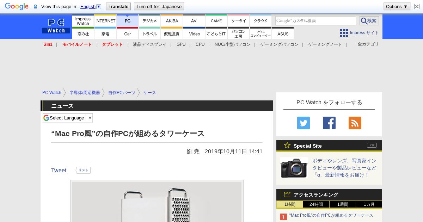The height and width of the screenshot is (222, 423).
Task: Click the 検索 search button
Action: click(369, 21)
